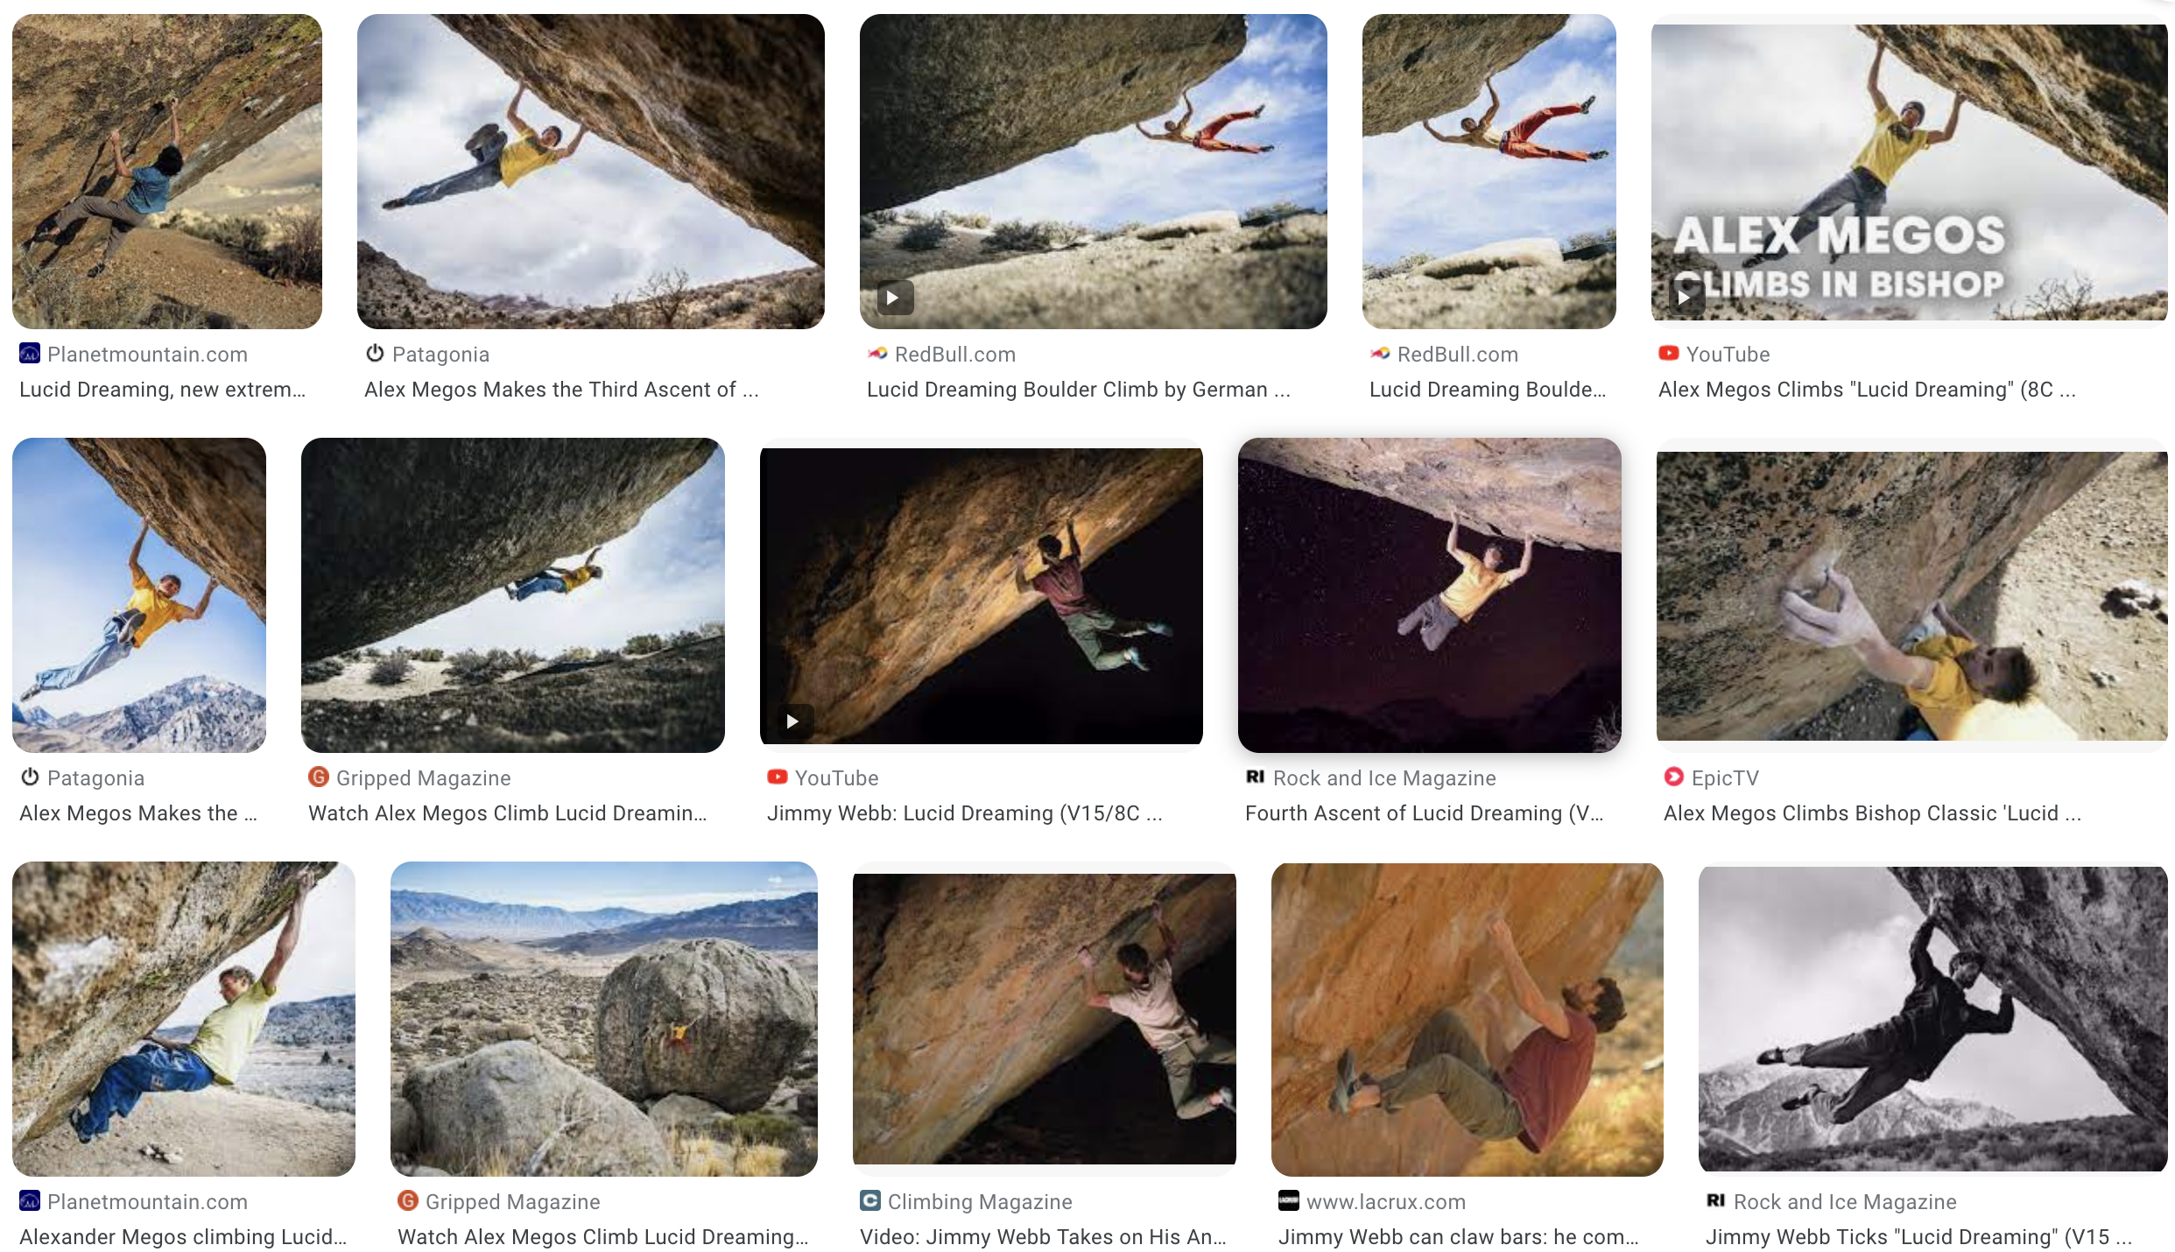This screenshot has width=2175, height=1252.
Task: Open the landscape boulder field thumbnail
Action: coord(604,1019)
